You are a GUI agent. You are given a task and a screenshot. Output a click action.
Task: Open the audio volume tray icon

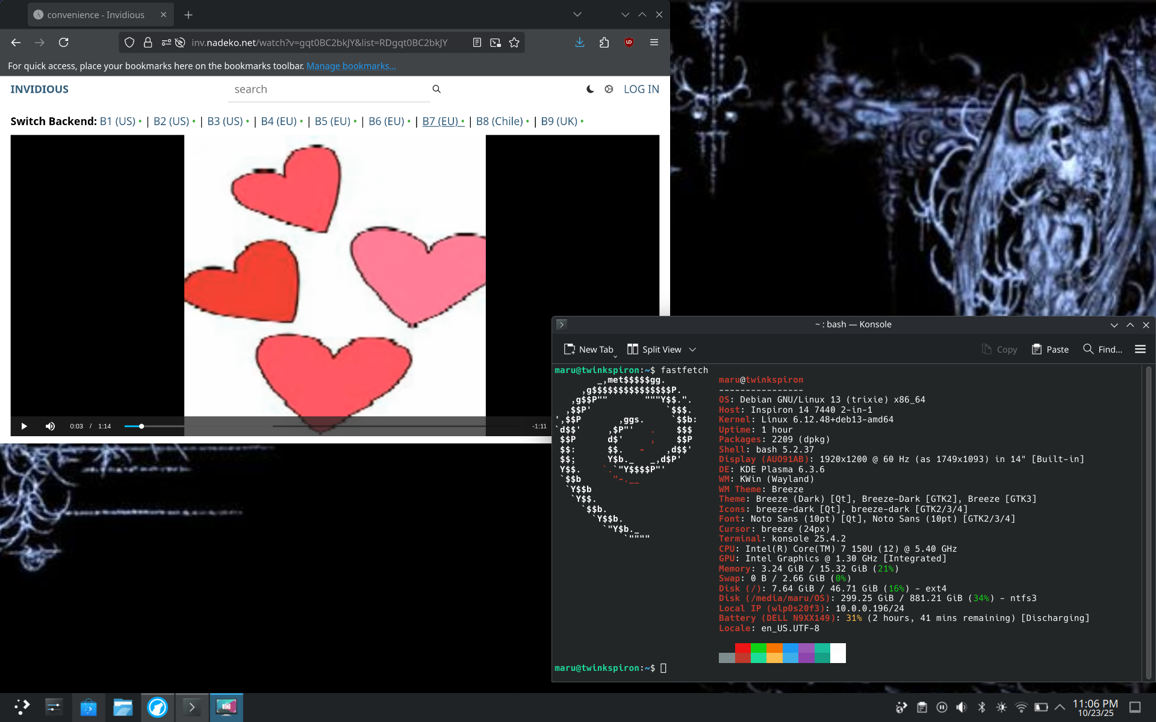[x=962, y=708]
